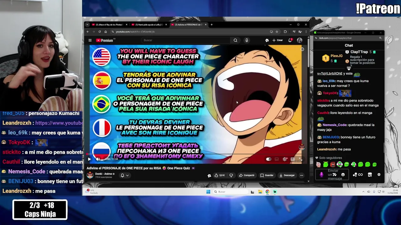Open the YouTube account avatar menu
The width and height of the screenshot is (401, 225).
point(299,40)
